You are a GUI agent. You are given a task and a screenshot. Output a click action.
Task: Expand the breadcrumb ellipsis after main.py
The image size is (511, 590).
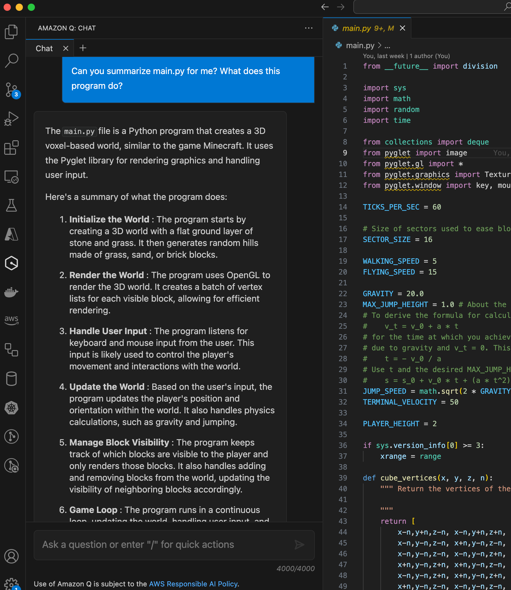(x=387, y=46)
